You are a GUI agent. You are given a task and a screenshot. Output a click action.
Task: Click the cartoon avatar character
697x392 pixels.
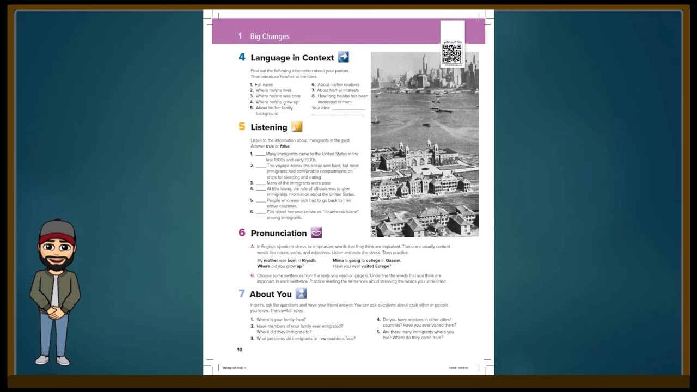point(55,292)
